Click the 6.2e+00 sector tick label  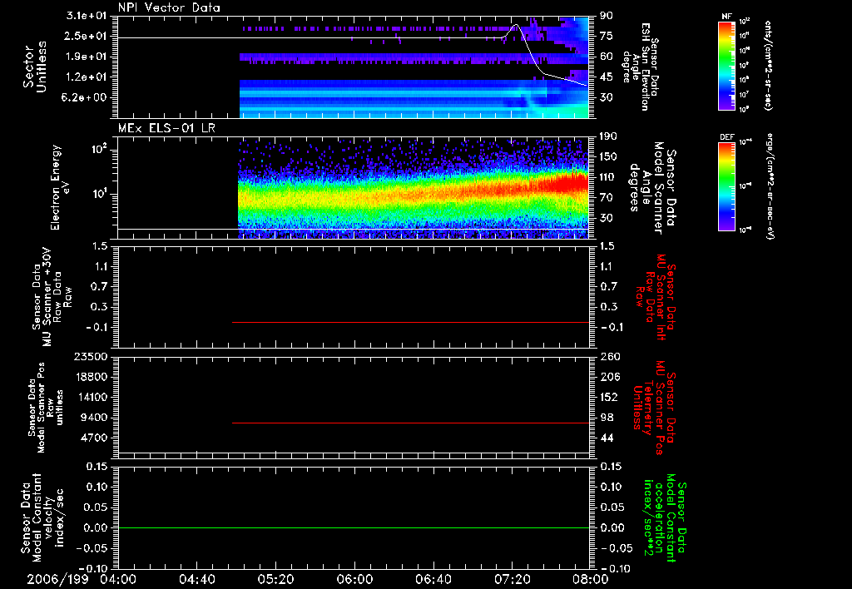pos(86,98)
